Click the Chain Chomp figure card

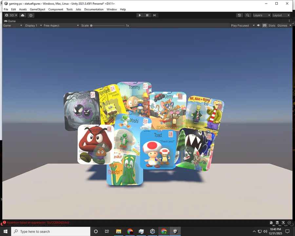coord(196,149)
